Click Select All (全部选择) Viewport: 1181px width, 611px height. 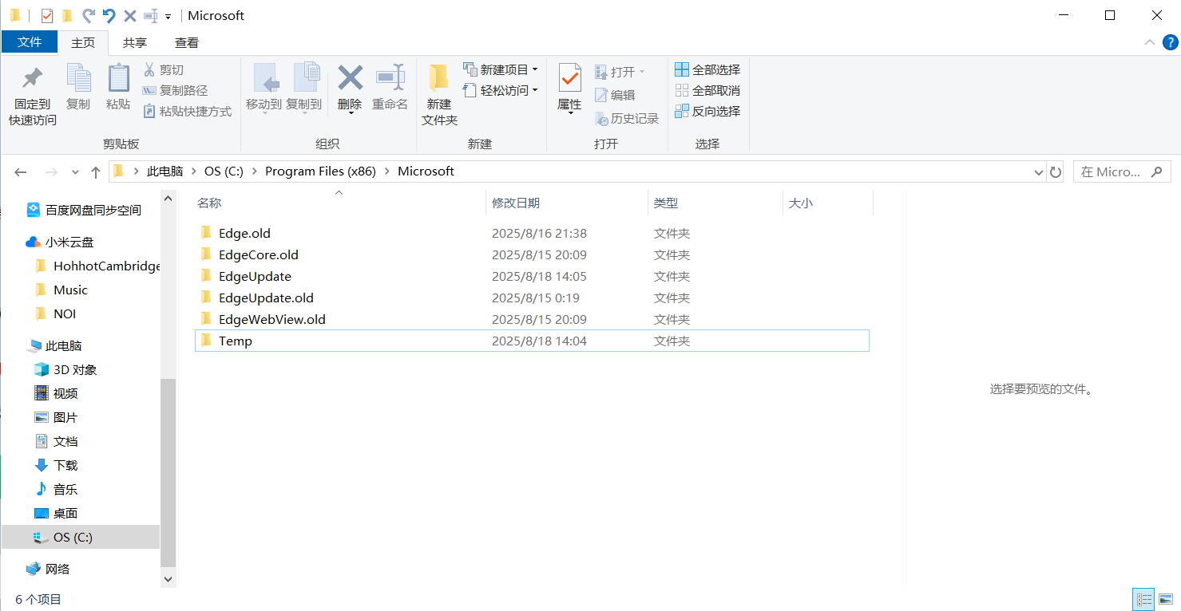pyautogui.click(x=707, y=70)
